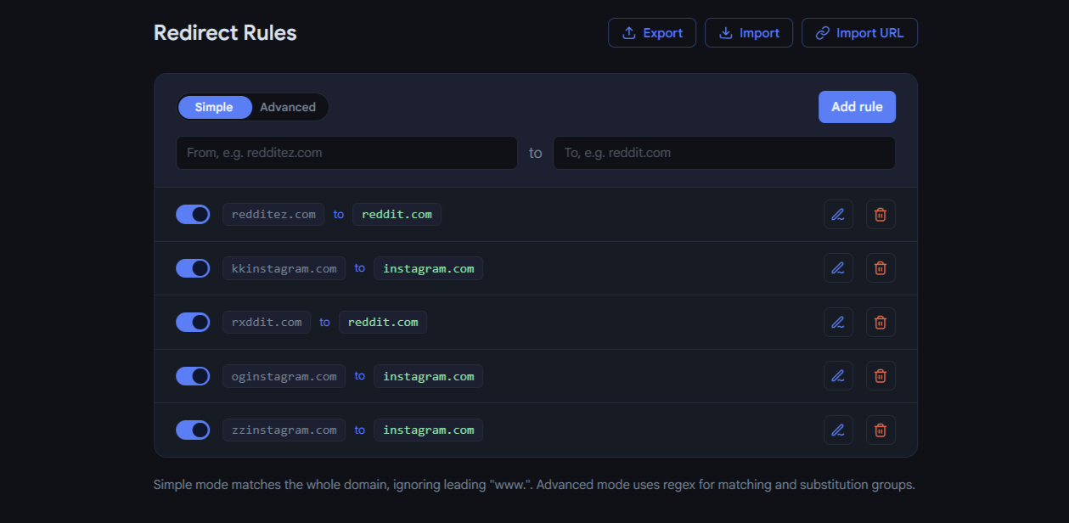
Task: Toggle the zzinstagram.com rule off
Action: tap(193, 430)
